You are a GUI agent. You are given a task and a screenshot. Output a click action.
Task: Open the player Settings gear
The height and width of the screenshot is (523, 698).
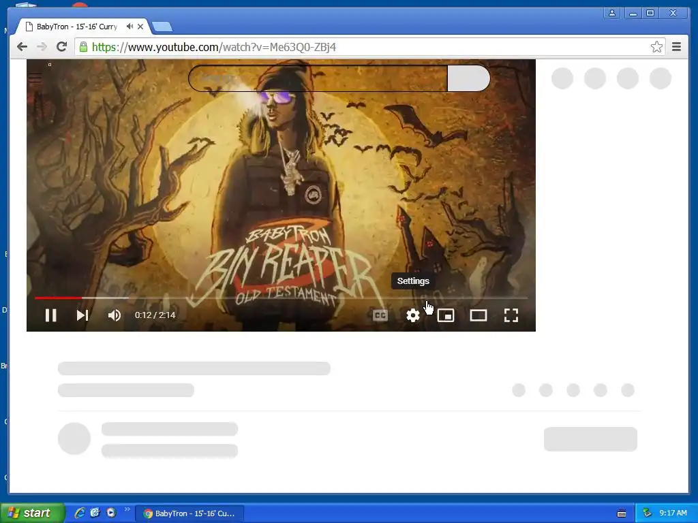(412, 315)
